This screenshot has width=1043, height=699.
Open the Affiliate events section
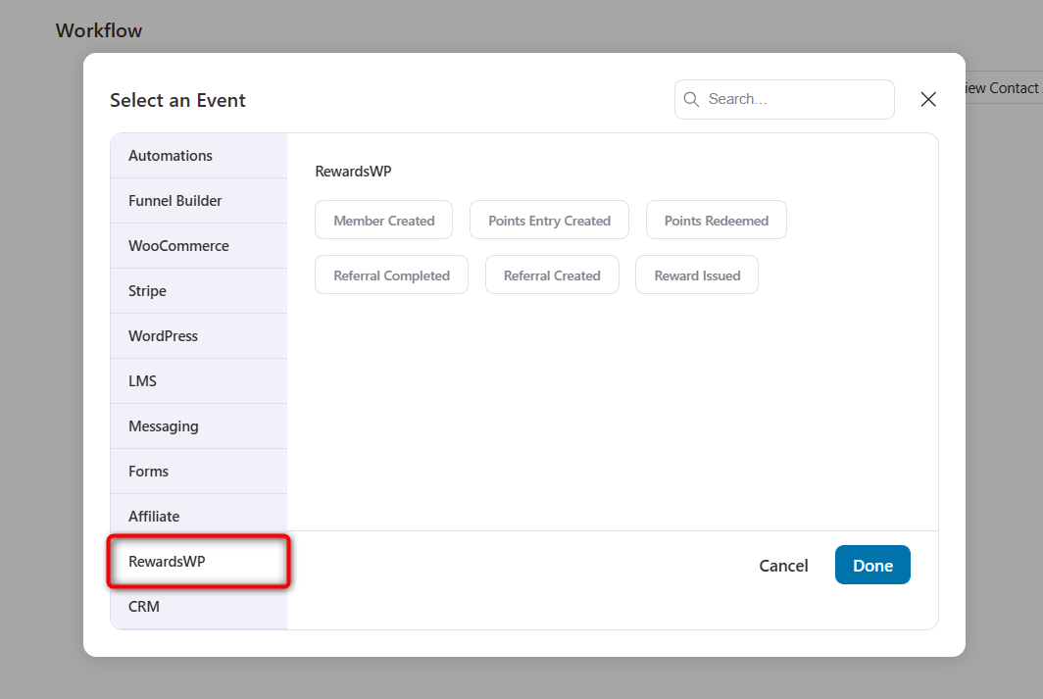point(154,516)
